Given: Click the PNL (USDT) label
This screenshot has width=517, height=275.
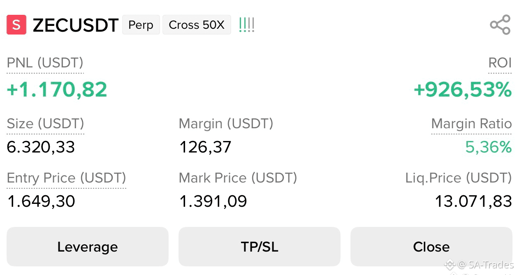Looking at the screenshot, I should click(x=45, y=63).
